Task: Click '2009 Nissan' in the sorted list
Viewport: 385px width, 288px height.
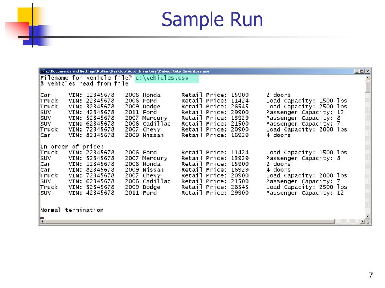Action: 144,170
